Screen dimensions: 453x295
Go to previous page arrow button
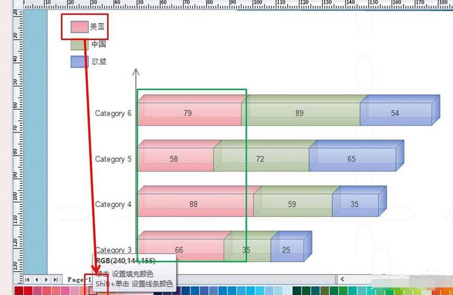pyautogui.click(x=37, y=279)
